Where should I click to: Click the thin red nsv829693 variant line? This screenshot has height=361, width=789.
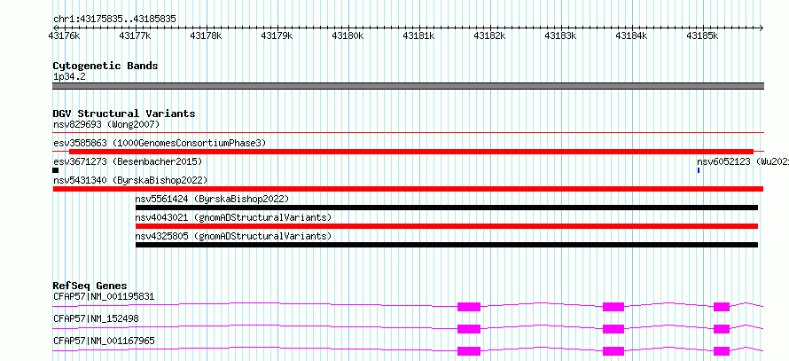click(x=408, y=133)
